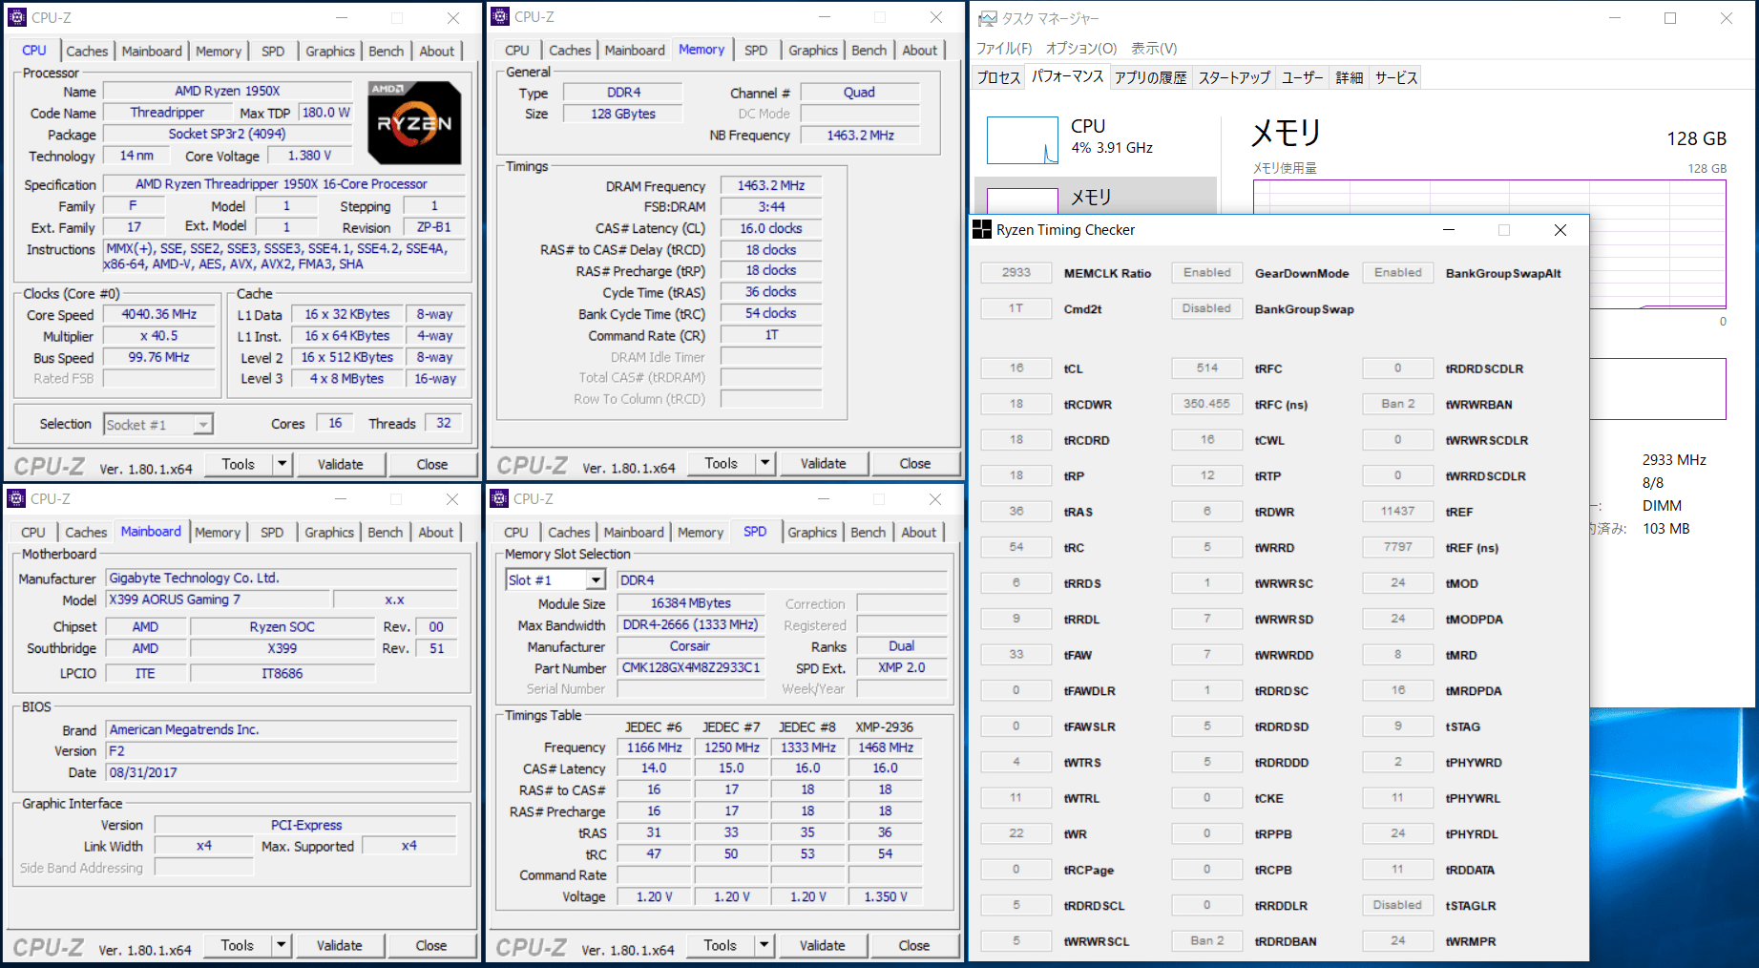Screen dimensions: 1759x968
Task: Switch to the アプリの履歴 tab in Task Manager
Action: 1151,77
